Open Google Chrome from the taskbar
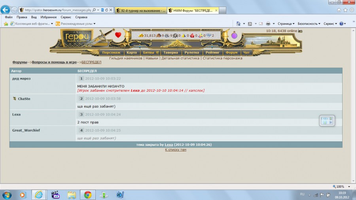This screenshot has width=356, height=200. [x=87, y=194]
